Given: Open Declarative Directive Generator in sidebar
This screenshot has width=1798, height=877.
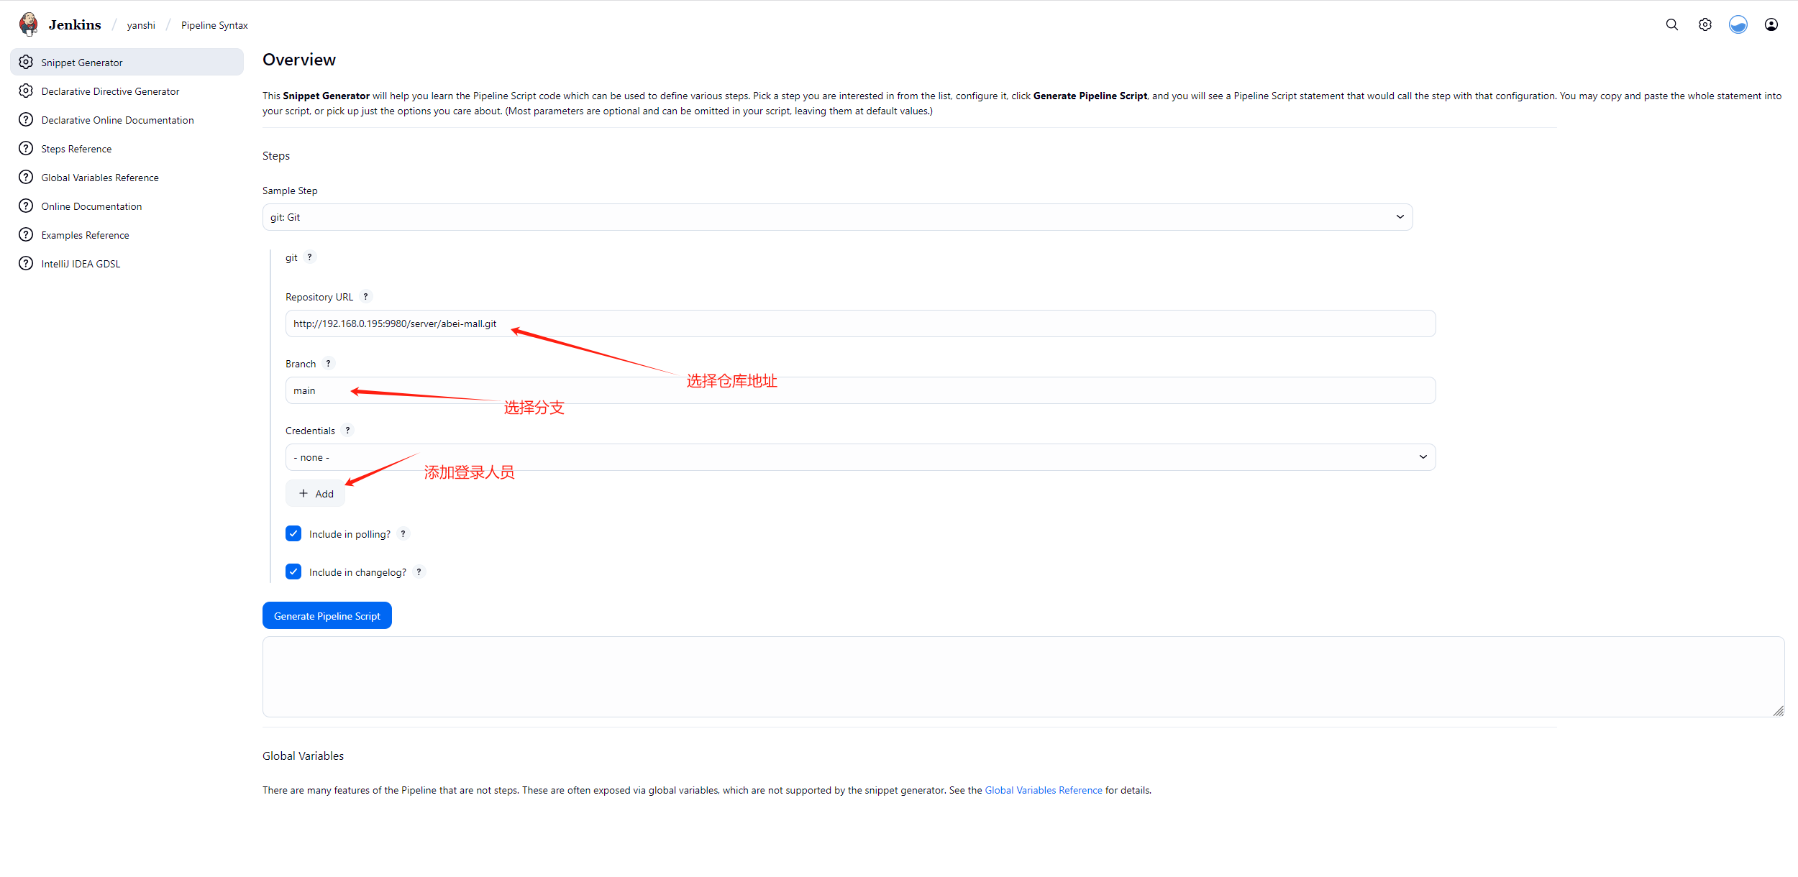Looking at the screenshot, I should (x=110, y=91).
